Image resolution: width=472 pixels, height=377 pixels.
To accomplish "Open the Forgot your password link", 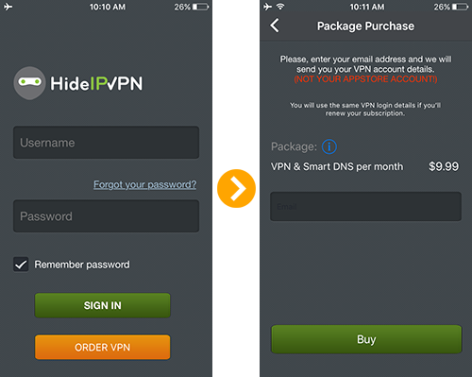I will 144,184.
